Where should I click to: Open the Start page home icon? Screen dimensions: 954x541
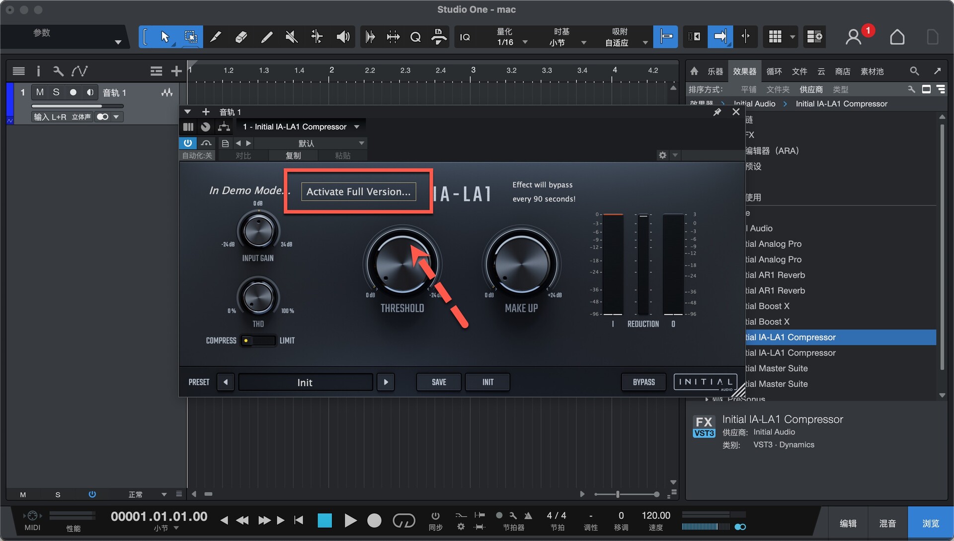897,37
